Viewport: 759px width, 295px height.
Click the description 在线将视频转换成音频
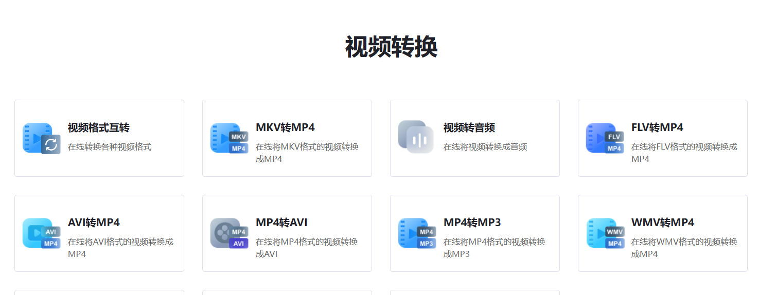(485, 147)
